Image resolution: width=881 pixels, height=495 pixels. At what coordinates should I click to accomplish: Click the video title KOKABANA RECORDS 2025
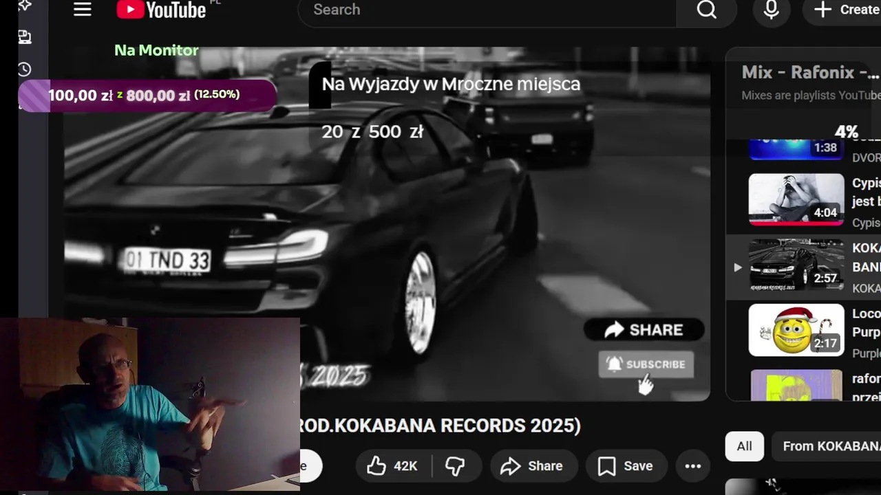tap(440, 426)
